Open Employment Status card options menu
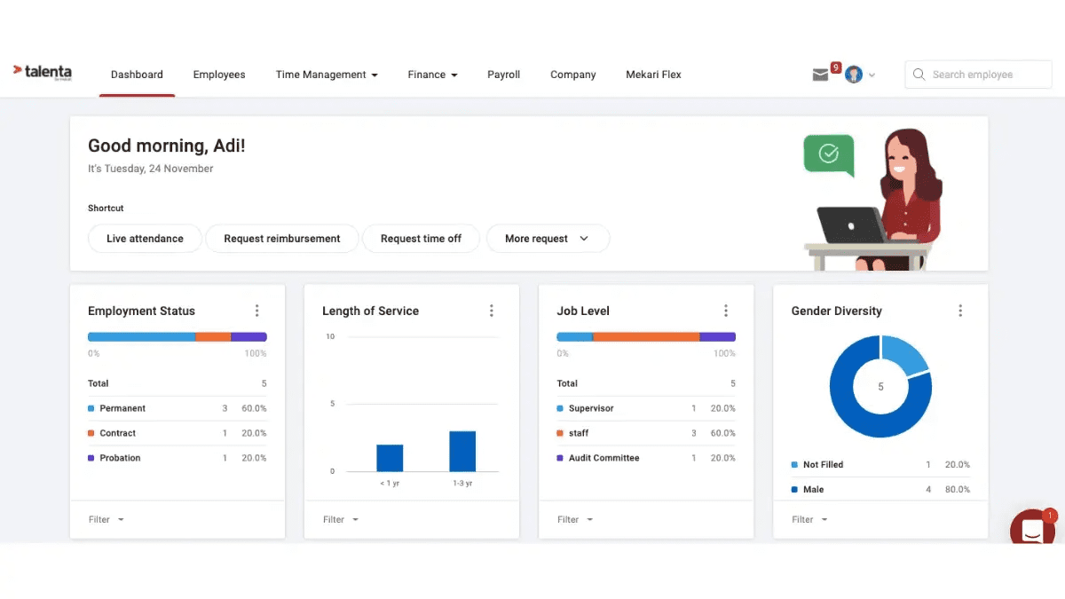This screenshot has height=599, width=1065. pyautogui.click(x=257, y=311)
